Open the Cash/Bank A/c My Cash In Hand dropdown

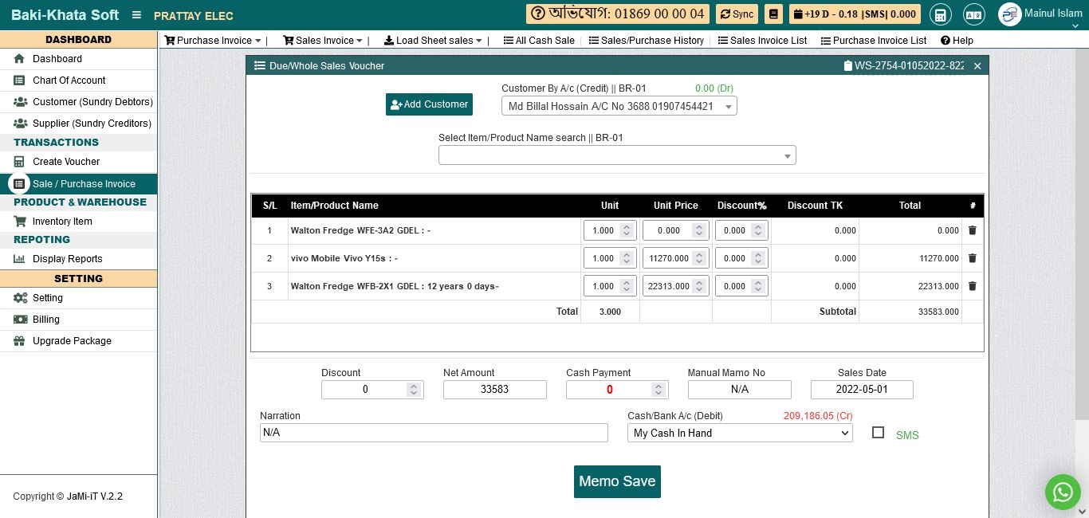[739, 433]
